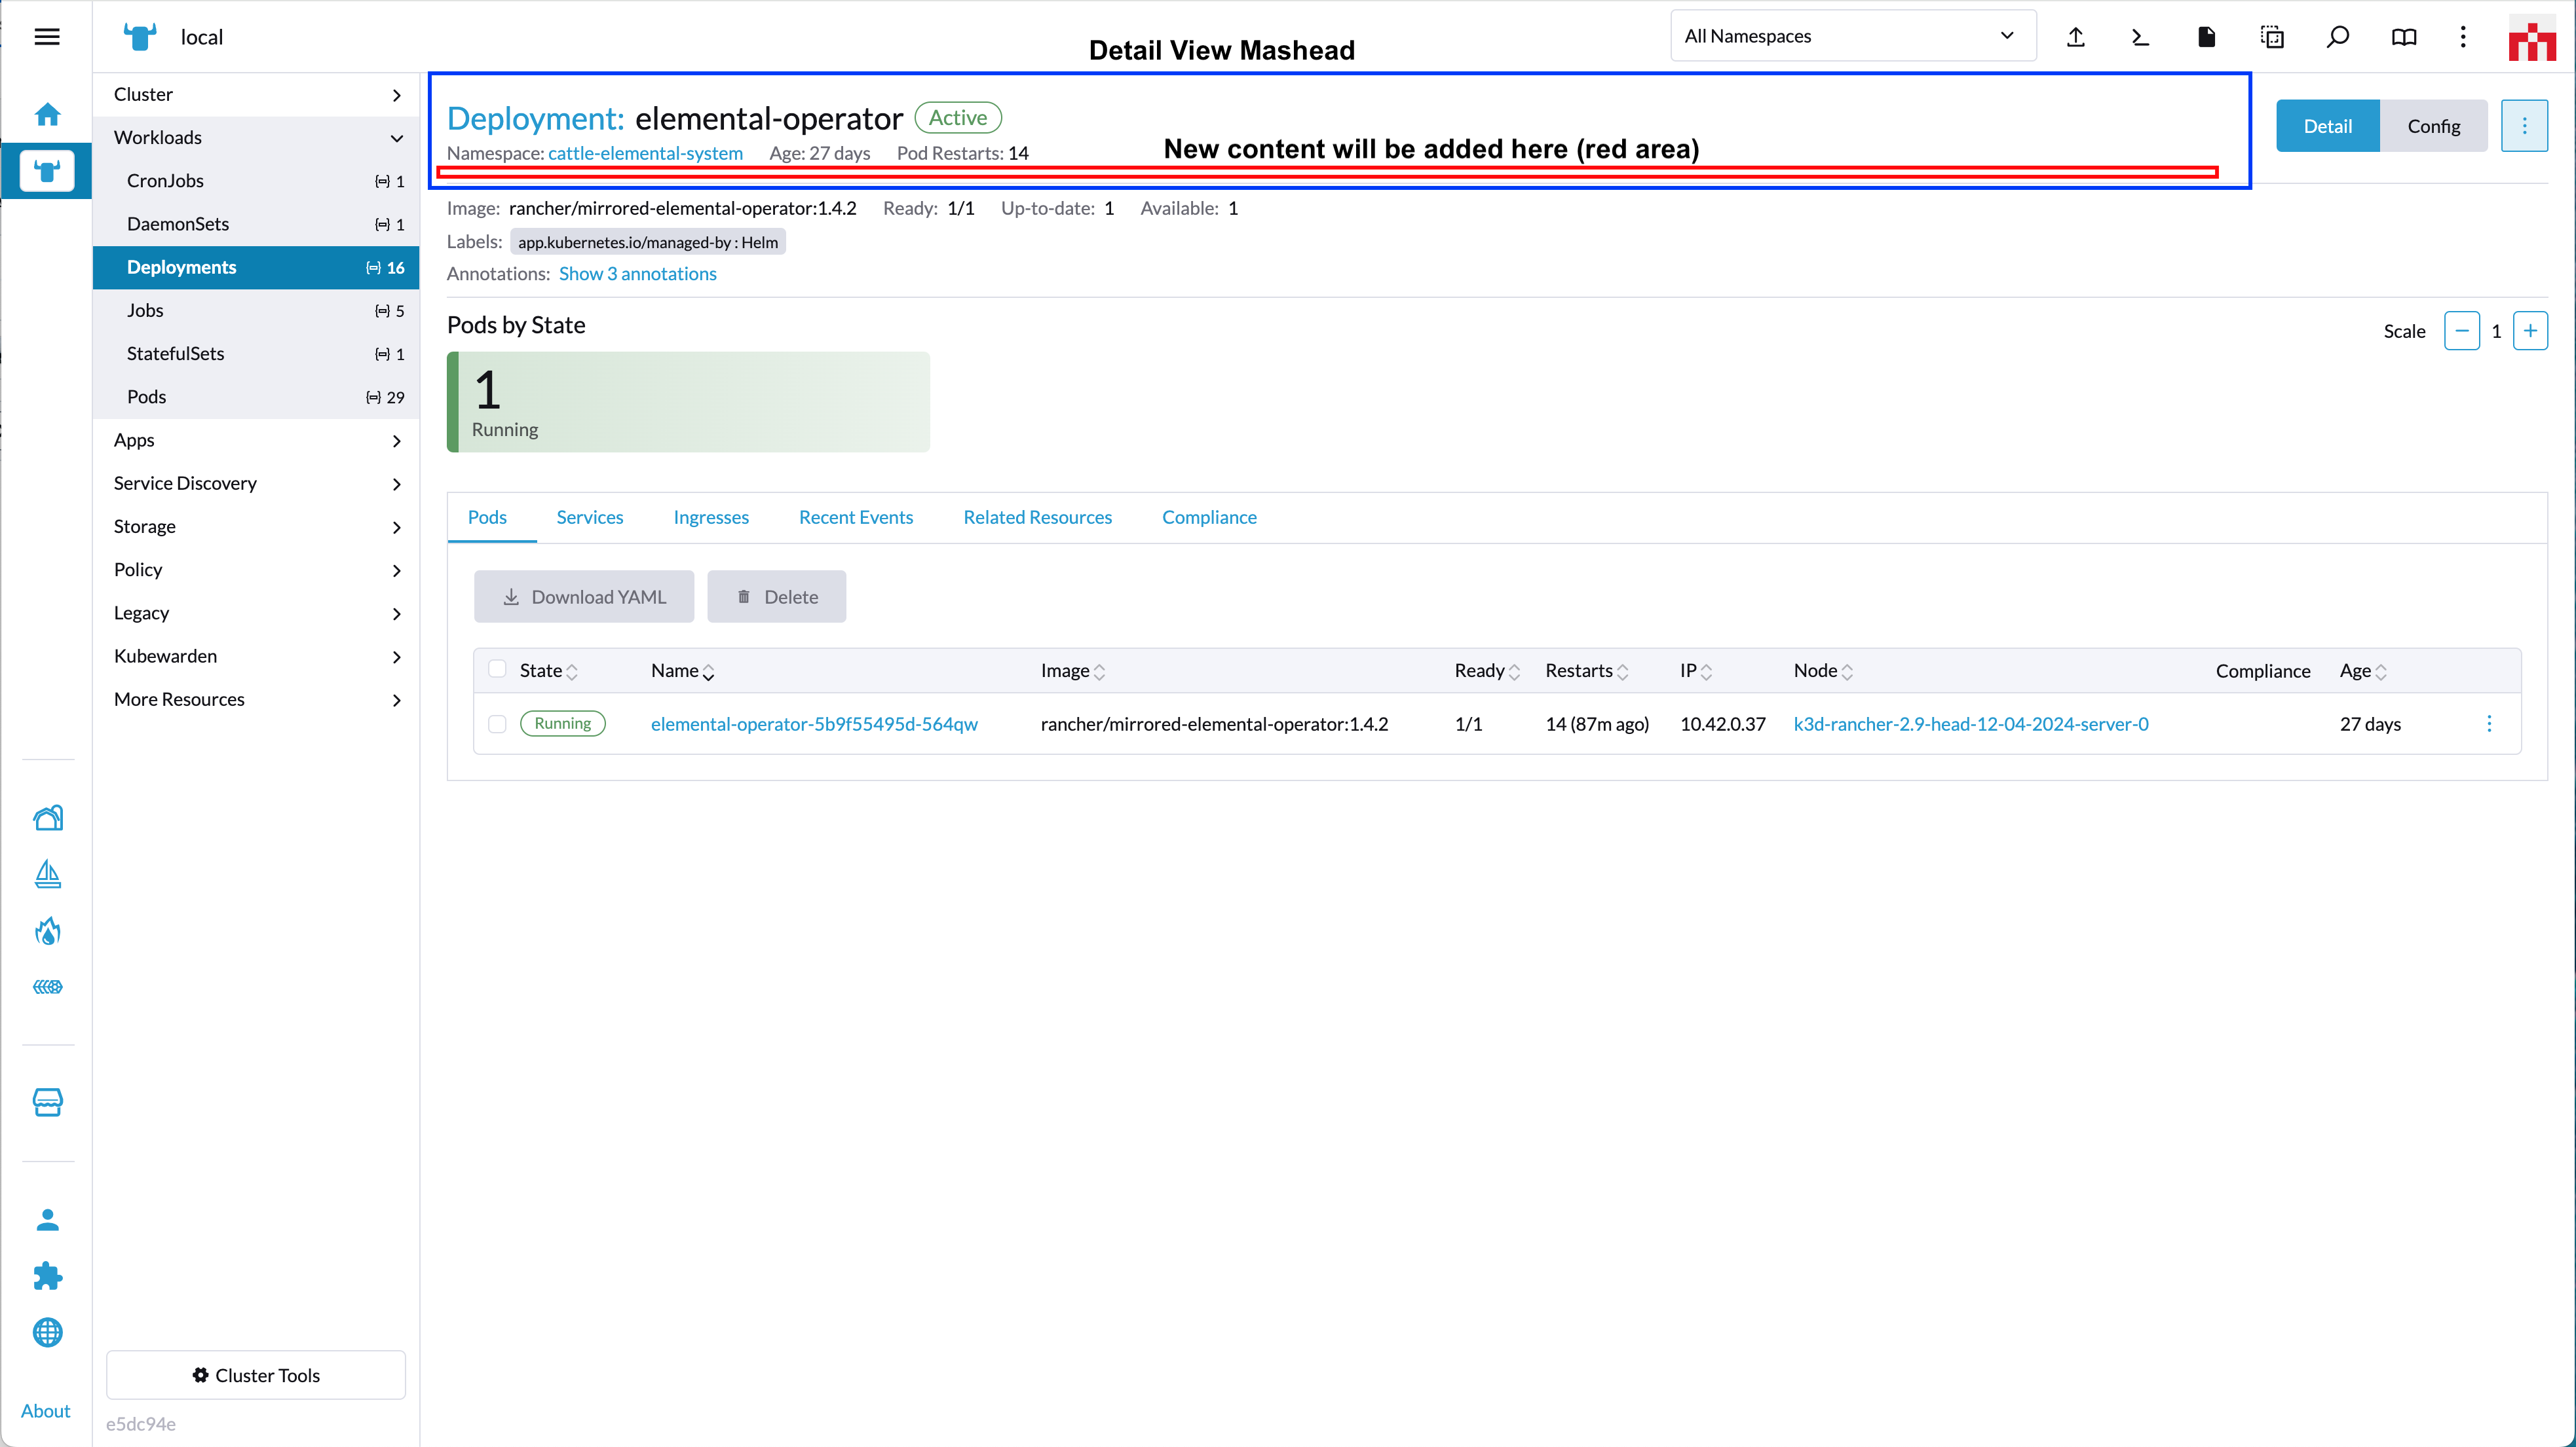Go to the Home icon in sidebar

(47, 114)
